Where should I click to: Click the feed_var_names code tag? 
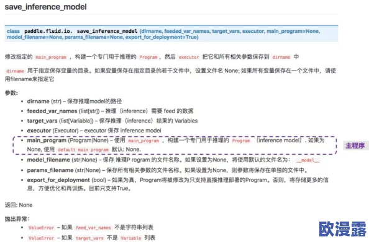coord(93,228)
